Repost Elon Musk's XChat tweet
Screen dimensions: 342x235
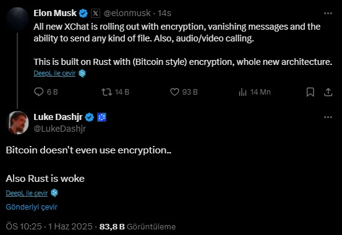[106, 92]
